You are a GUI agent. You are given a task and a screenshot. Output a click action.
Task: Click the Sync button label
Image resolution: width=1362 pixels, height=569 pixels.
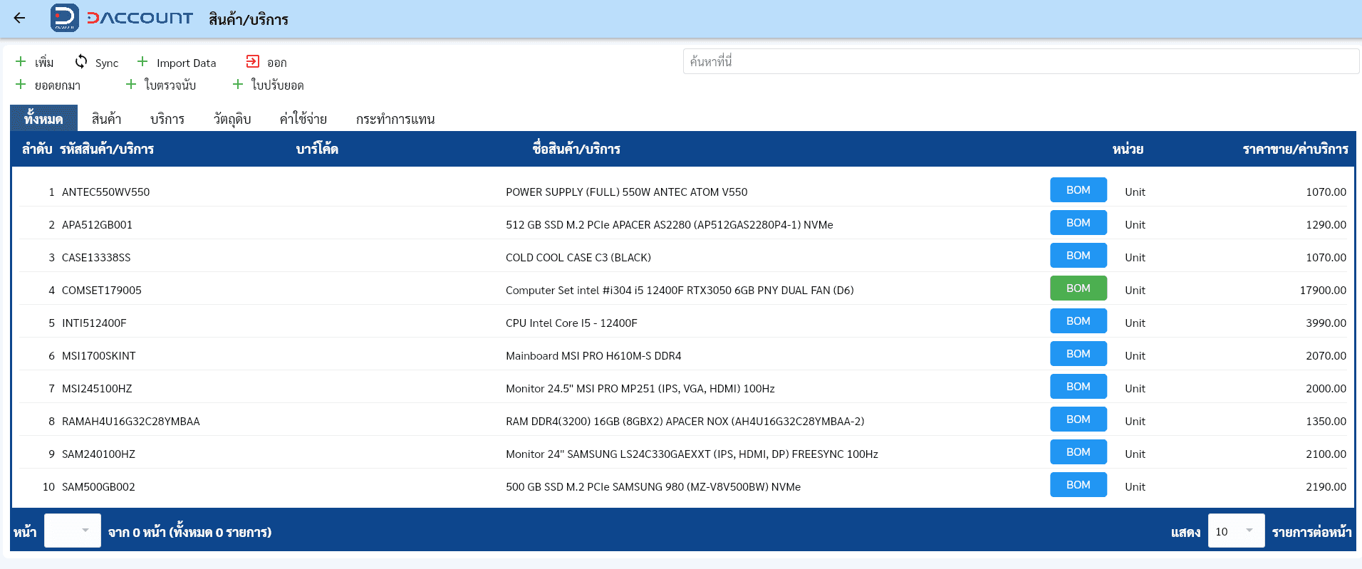pos(107,63)
